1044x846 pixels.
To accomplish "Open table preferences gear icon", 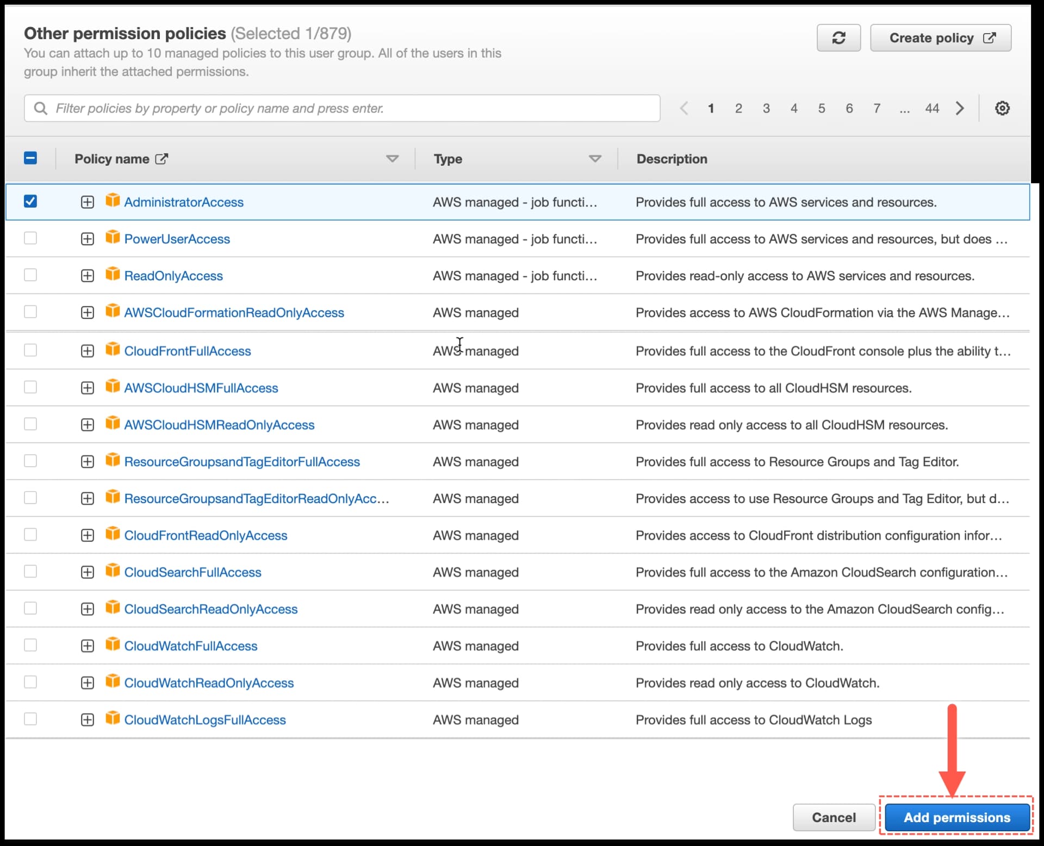I will (x=1002, y=108).
